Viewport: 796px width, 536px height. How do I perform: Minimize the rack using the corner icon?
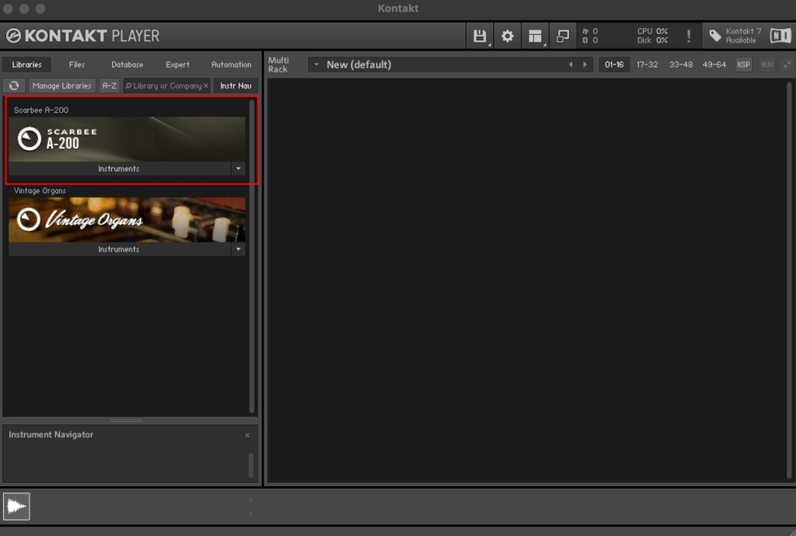pyautogui.click(x=787, y=64)
